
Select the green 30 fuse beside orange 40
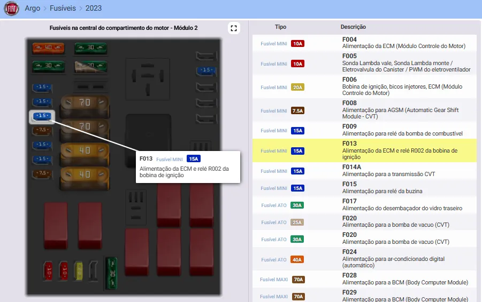pyautogui.click(x=91, y=48)
